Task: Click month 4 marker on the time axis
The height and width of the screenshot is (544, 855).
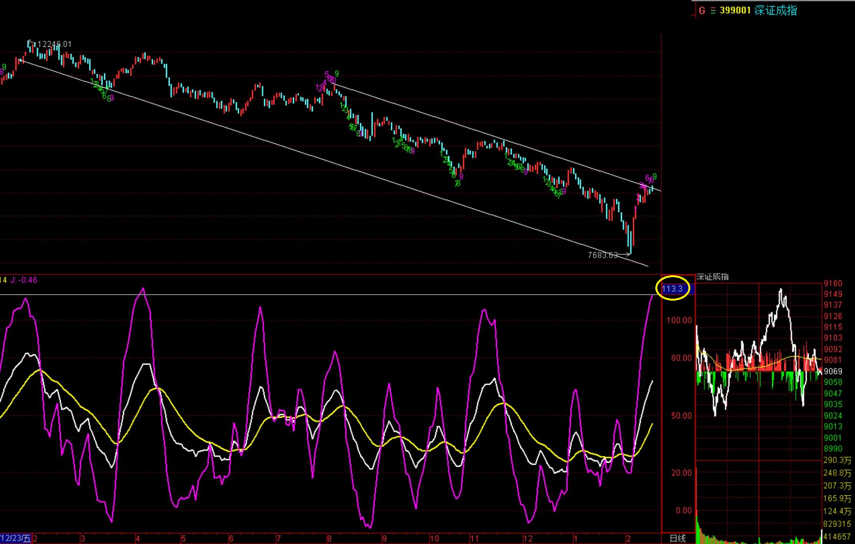Action: tap(138, 539)
